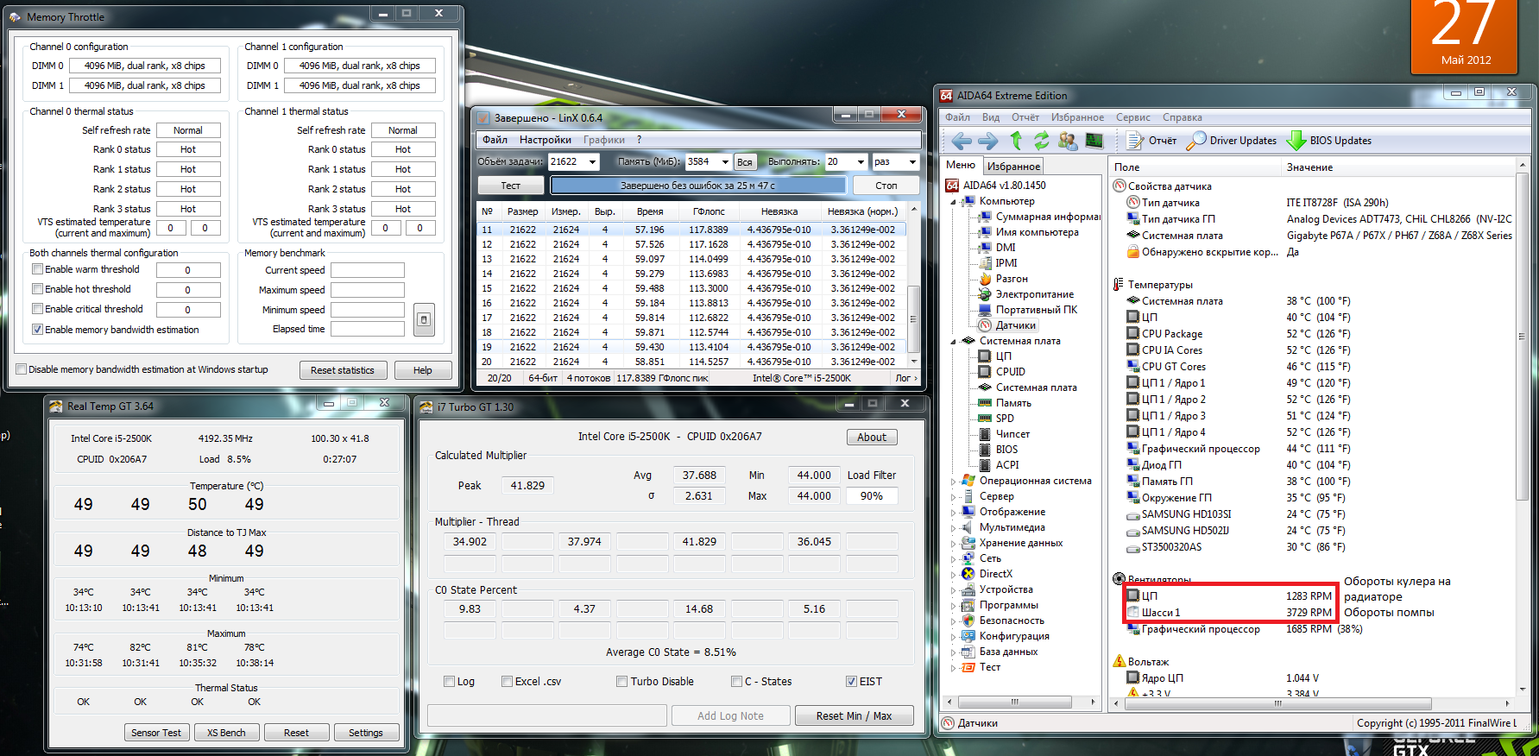This screenshot has width=1539, height=756.
Task: Uncheck Enable memory bandwidth estimation
Action: point(37,330)
